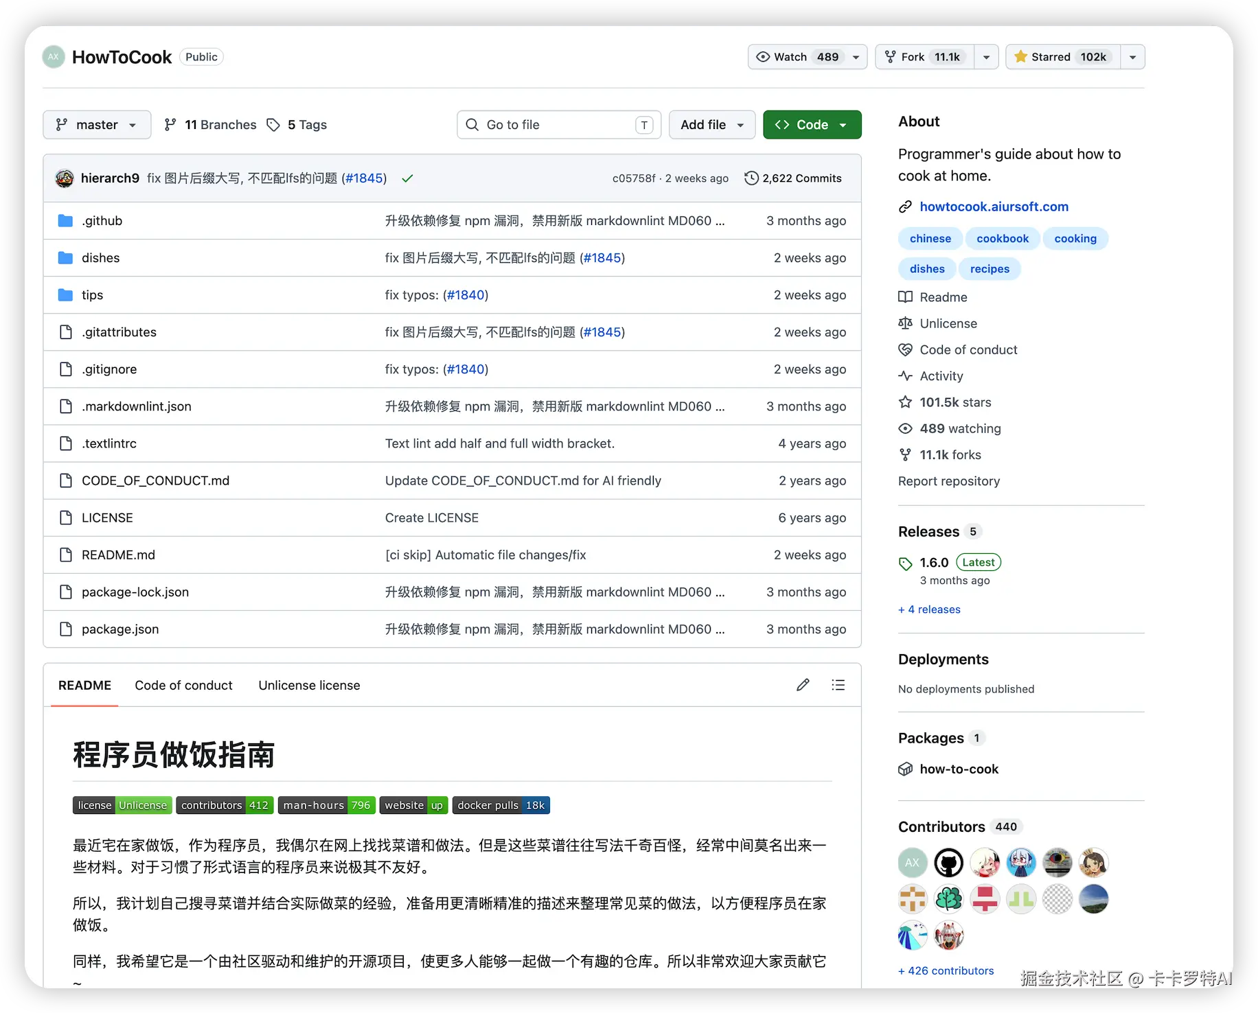Open the howtocook.aiursoft.com website link
Viewport: 1258px width, 1013px height.
tap(994, 207)
